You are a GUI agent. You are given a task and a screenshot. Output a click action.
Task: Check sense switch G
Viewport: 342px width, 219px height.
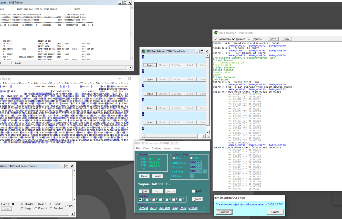[180, 199]
